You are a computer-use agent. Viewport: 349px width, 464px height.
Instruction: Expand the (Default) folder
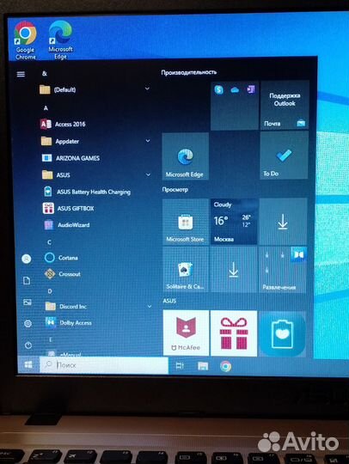tap(95, 89)
